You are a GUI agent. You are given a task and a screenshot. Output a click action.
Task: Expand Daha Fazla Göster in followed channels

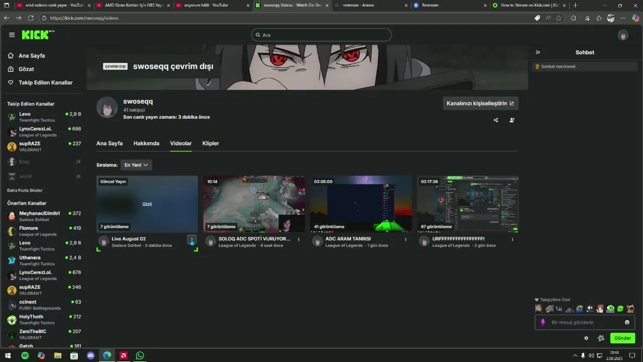tap(25, 191)
